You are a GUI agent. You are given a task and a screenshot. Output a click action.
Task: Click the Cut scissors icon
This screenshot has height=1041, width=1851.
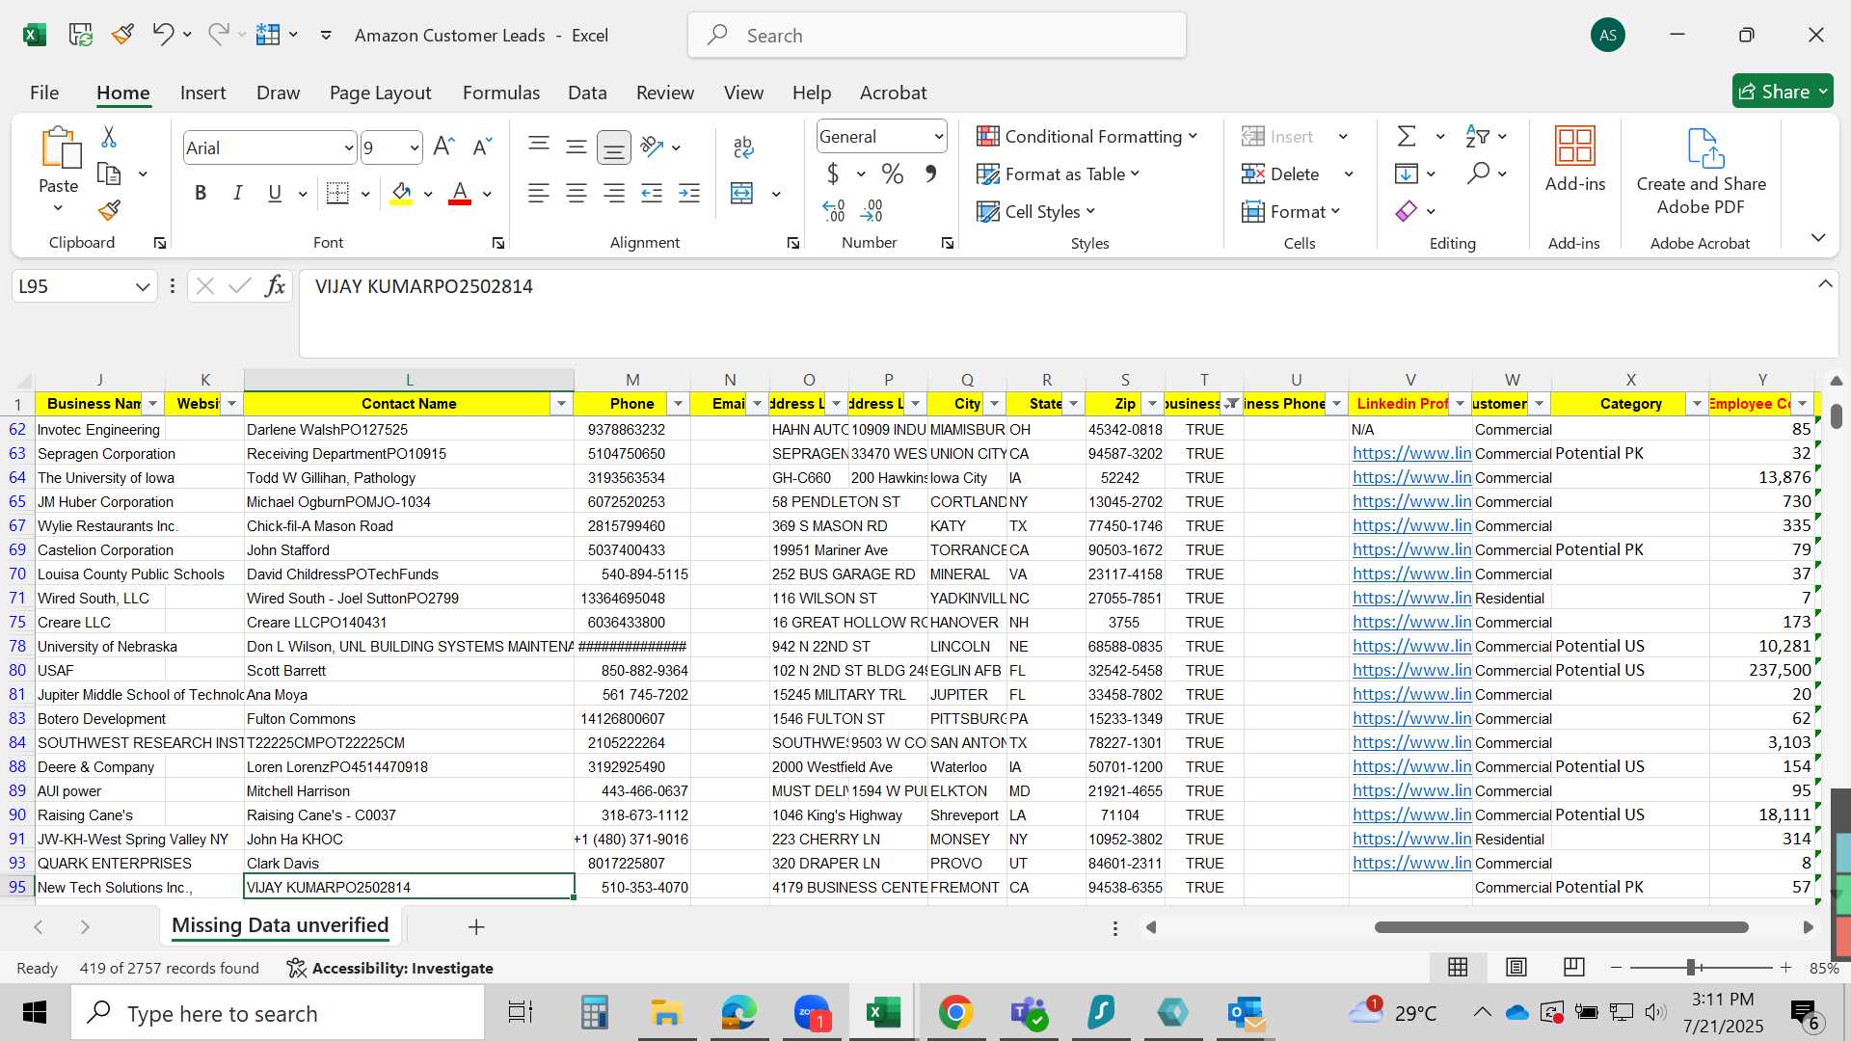pos(109,137)
